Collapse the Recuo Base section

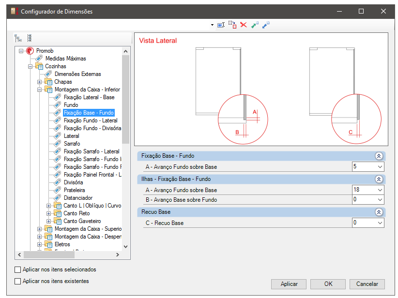(379, 212)
